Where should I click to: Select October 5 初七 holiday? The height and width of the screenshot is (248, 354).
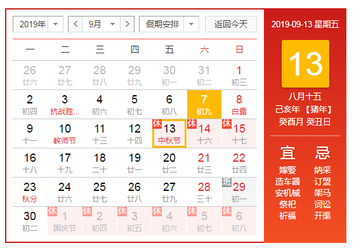tap(204, 221)
